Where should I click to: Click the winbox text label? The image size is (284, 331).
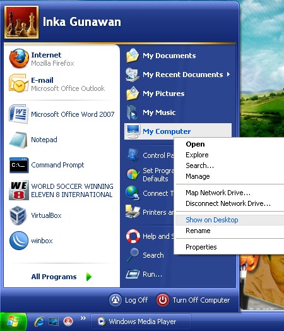(42, 241)
